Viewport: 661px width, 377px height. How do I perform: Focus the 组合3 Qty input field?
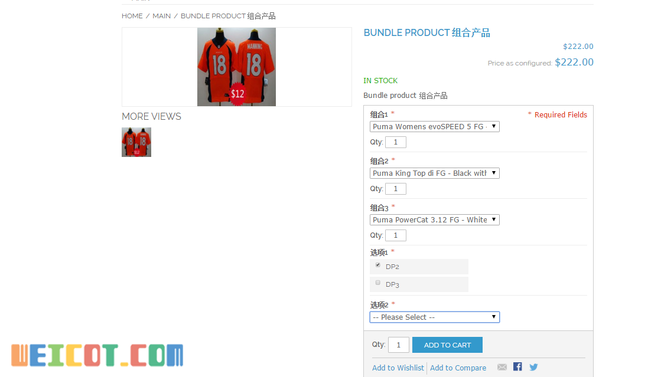pyautogui.click(x=396, y=235)
